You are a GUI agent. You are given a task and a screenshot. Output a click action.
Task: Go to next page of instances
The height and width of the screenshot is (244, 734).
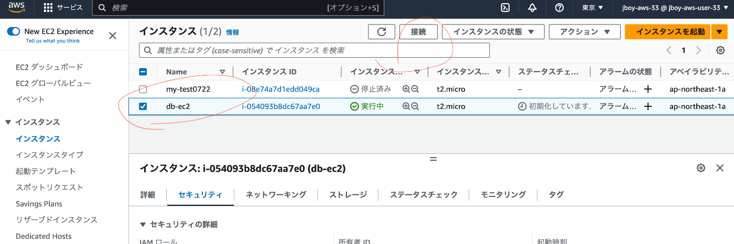coord(698,50)
